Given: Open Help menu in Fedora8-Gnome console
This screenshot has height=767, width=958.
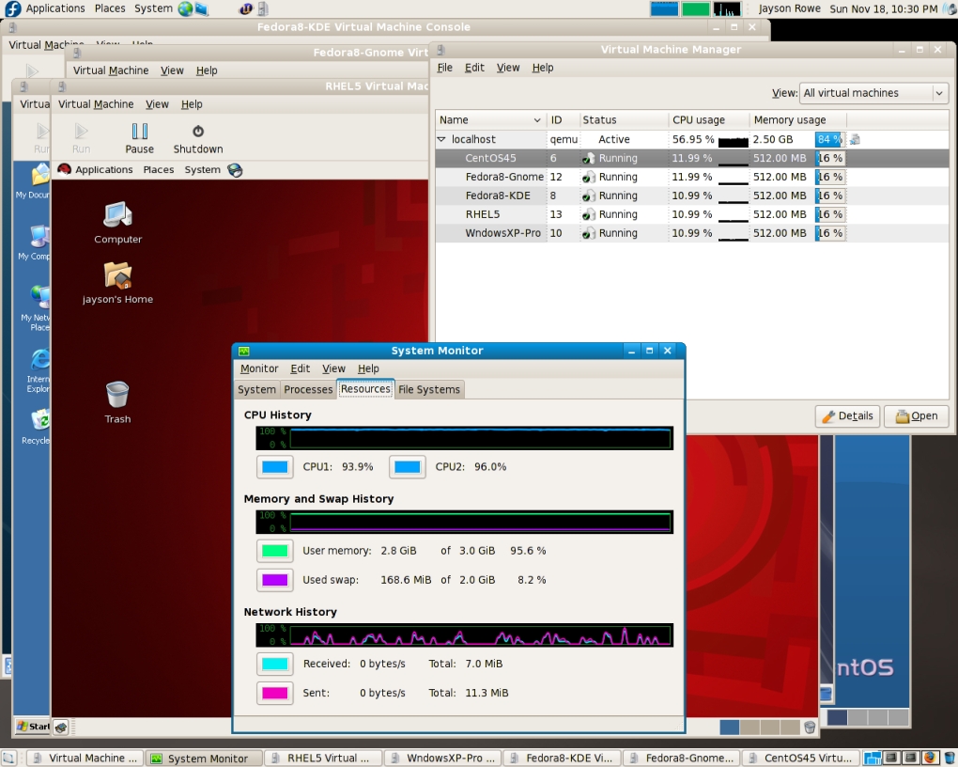Looking at the screenshot, I should coord(207,70).
